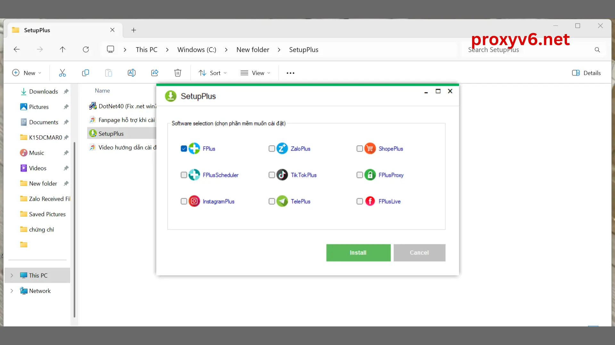The width and height of the screenshot is (615, 345).
Task: Check the InstagramPlus checkbox
Action: [x=184, y=201]
